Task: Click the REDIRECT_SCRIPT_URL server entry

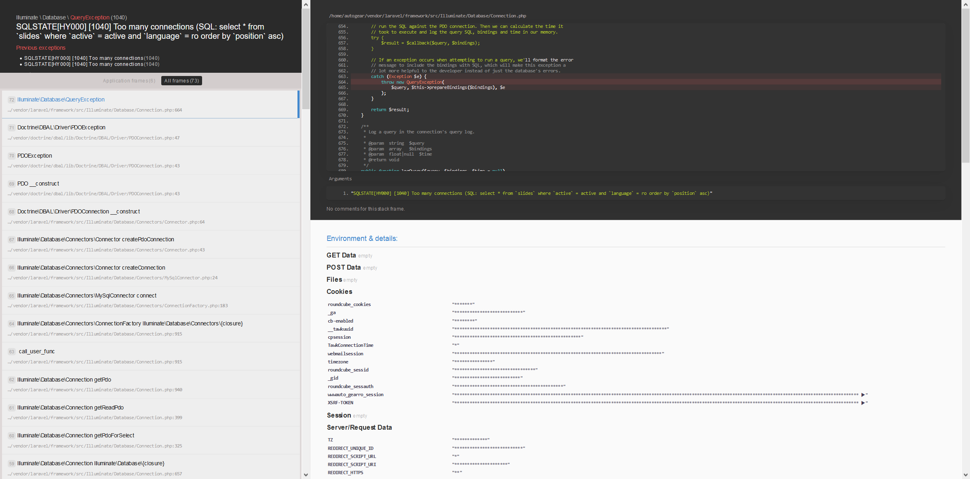Action: pyautogui.click(x=352, y=456)
